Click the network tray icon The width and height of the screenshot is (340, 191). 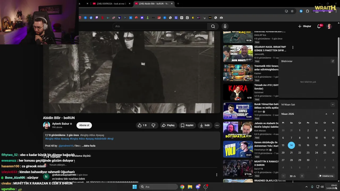pos(318,187)
